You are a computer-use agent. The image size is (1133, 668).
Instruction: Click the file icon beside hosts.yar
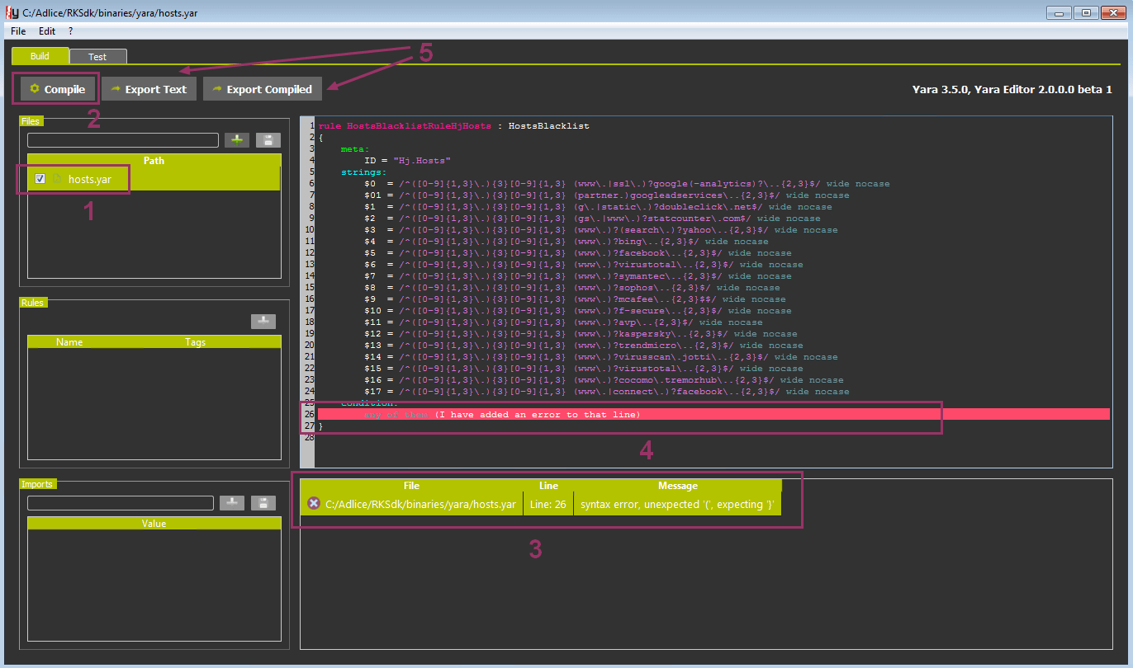57,178
